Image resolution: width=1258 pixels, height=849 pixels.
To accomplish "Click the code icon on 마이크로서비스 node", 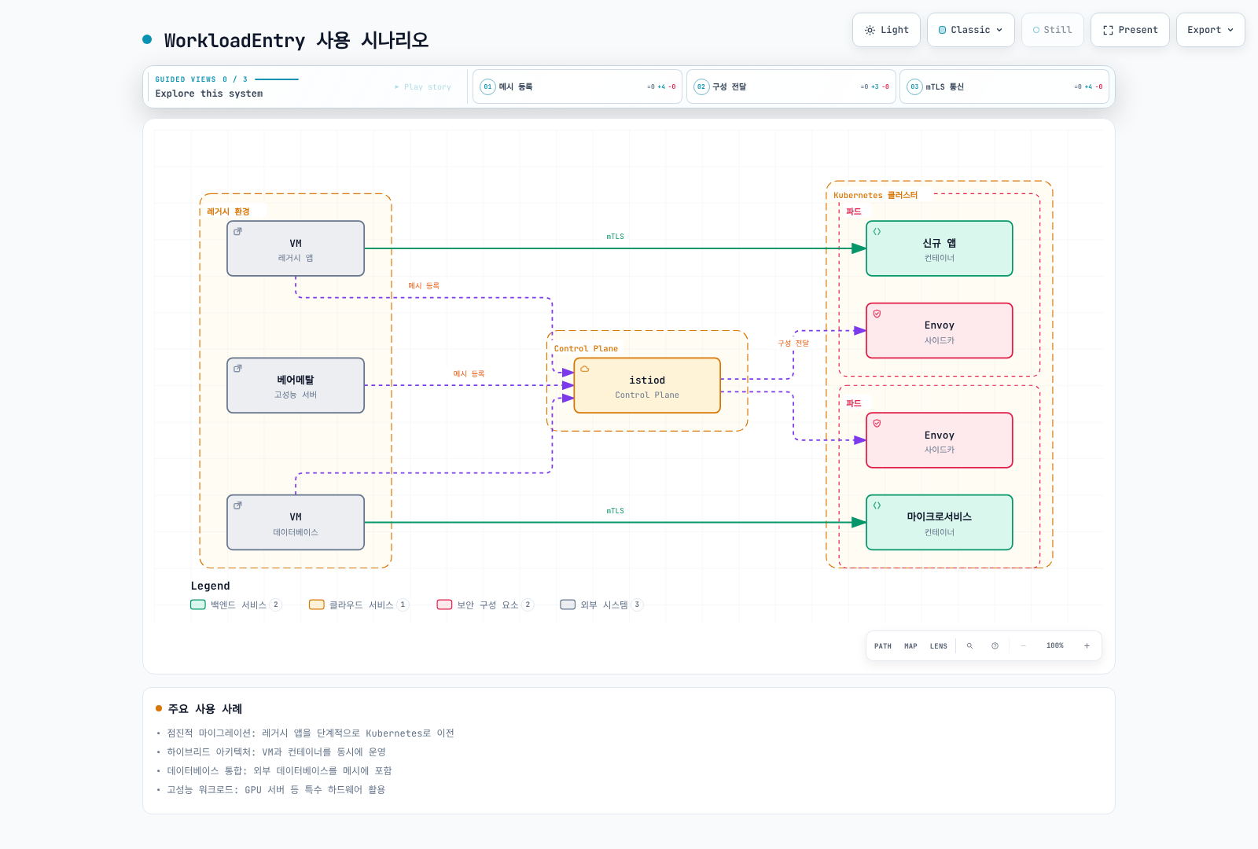I will pos(877,505).
